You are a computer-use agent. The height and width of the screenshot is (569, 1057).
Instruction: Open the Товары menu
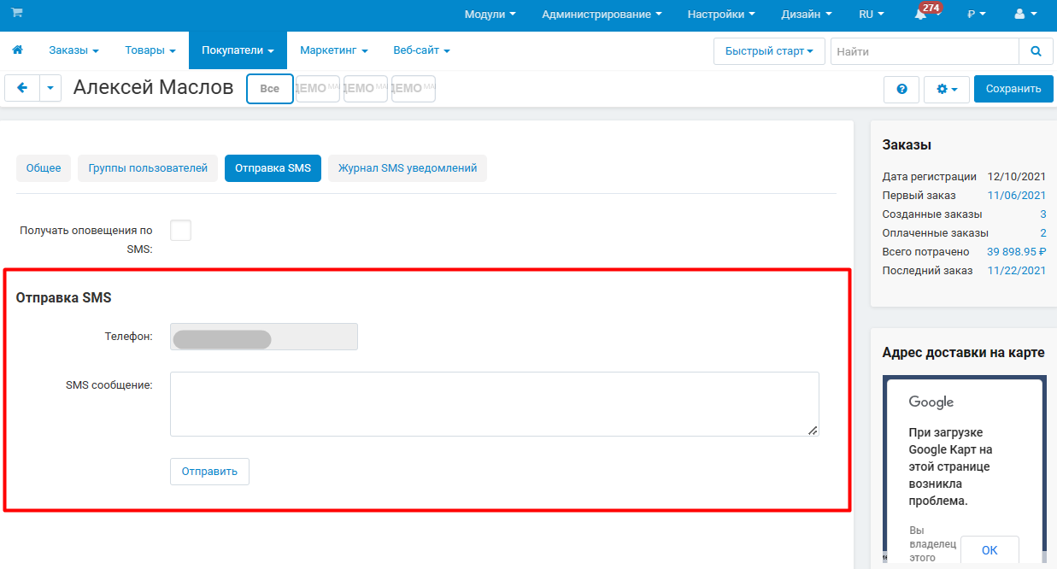(x=150, y=50)
